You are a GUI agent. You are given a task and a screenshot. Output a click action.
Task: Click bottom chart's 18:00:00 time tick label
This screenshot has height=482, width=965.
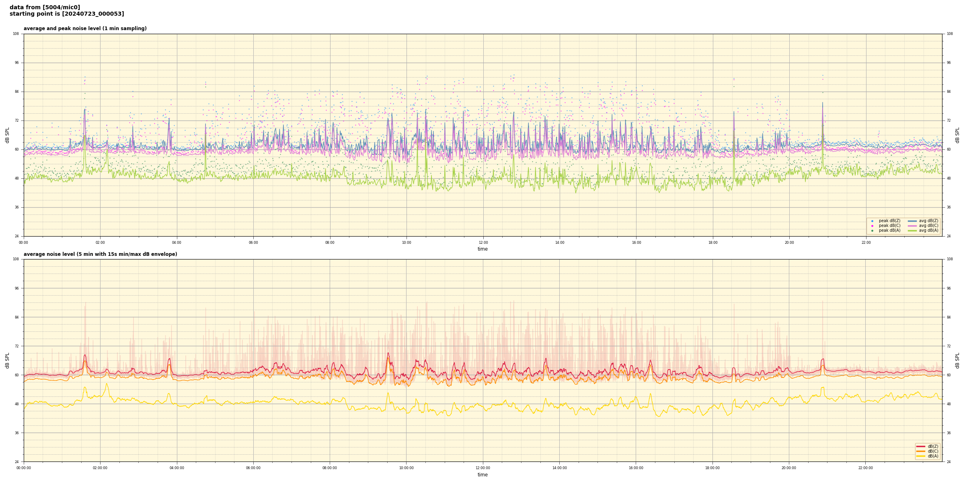pyautogui.click(x=712, y=468)
